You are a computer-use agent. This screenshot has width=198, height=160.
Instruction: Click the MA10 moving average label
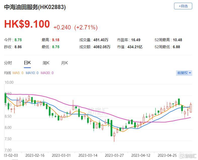point(32,73)
